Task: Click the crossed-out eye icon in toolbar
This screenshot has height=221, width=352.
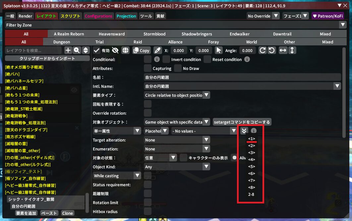Action: (x=115, y=50)
